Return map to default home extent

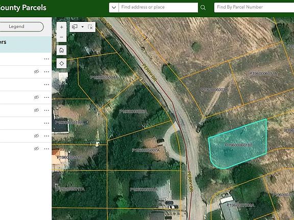coord(61,50)
